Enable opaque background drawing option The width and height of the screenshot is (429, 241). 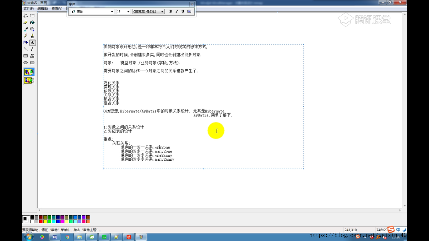pos(29,72)
